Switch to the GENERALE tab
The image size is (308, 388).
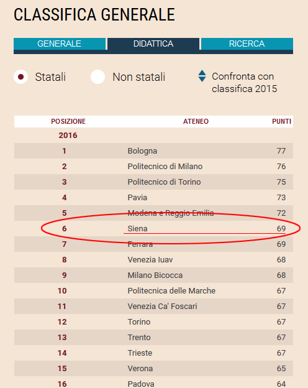60,44
